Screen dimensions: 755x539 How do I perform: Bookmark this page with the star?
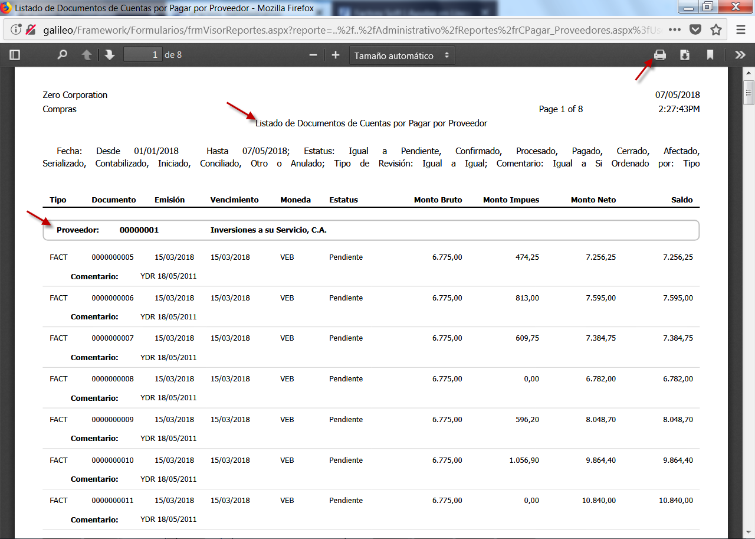[716, 30]
